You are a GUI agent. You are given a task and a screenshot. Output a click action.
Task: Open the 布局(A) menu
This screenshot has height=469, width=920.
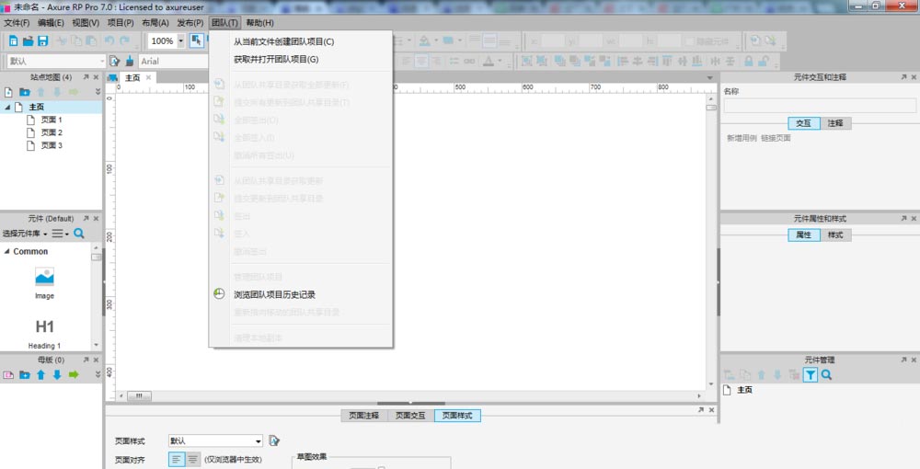click(155, 22)
